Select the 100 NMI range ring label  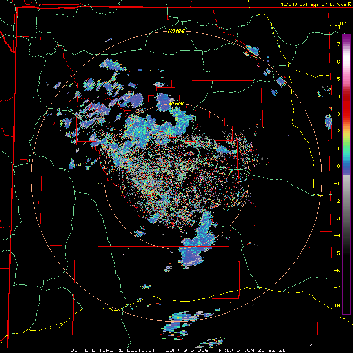point(176,31)
